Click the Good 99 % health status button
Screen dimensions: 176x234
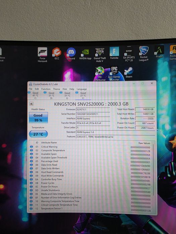[x=39, y=118]
